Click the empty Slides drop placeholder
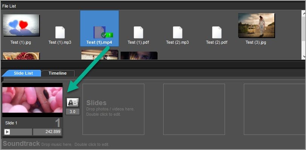This screenshot has width=306, height=150. click(113, 109)
